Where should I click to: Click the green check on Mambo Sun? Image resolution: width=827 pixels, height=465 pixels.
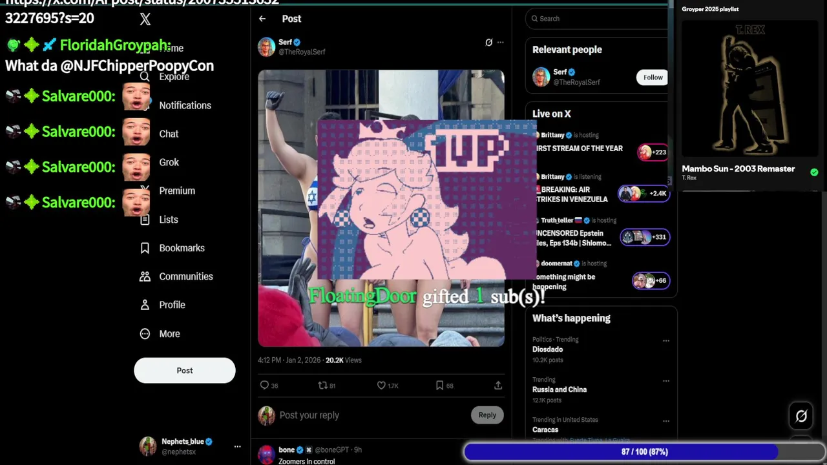pos(814,172)
